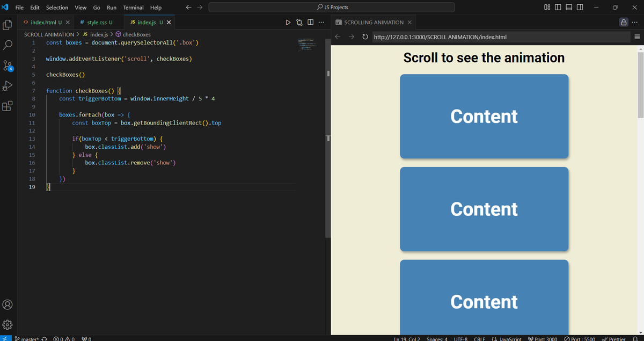Click the Port : 5500 Live Server status item
The height and width of the screenshot is (341, 644).
pos(579,339)
